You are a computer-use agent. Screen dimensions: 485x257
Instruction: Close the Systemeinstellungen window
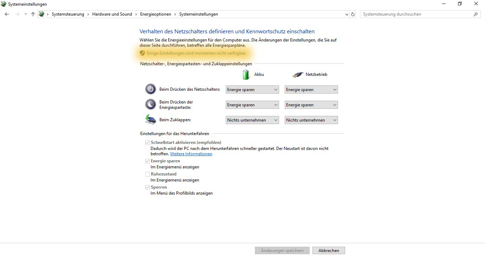(x=476, y=4)
